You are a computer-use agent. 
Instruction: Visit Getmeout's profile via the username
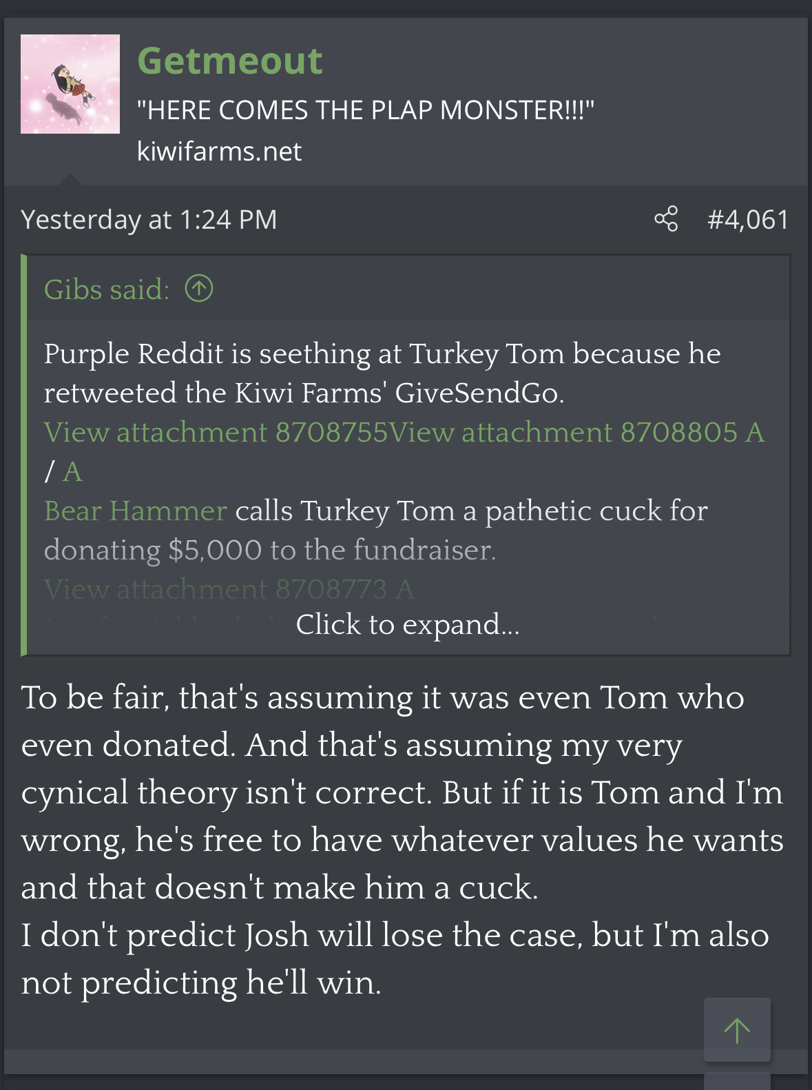[229, 60]
